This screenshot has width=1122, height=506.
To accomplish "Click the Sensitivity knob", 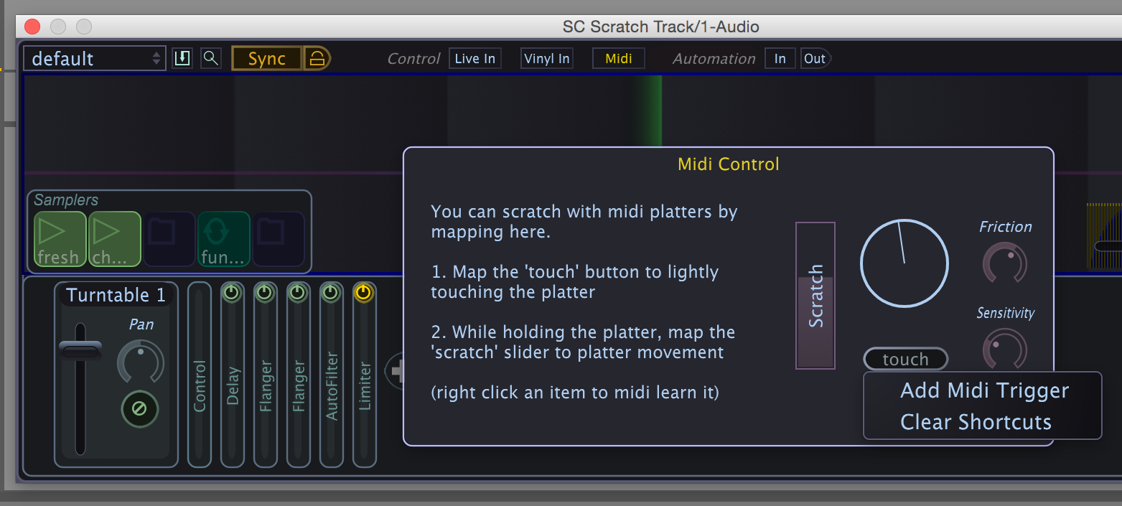I will tap(1005, 349).
